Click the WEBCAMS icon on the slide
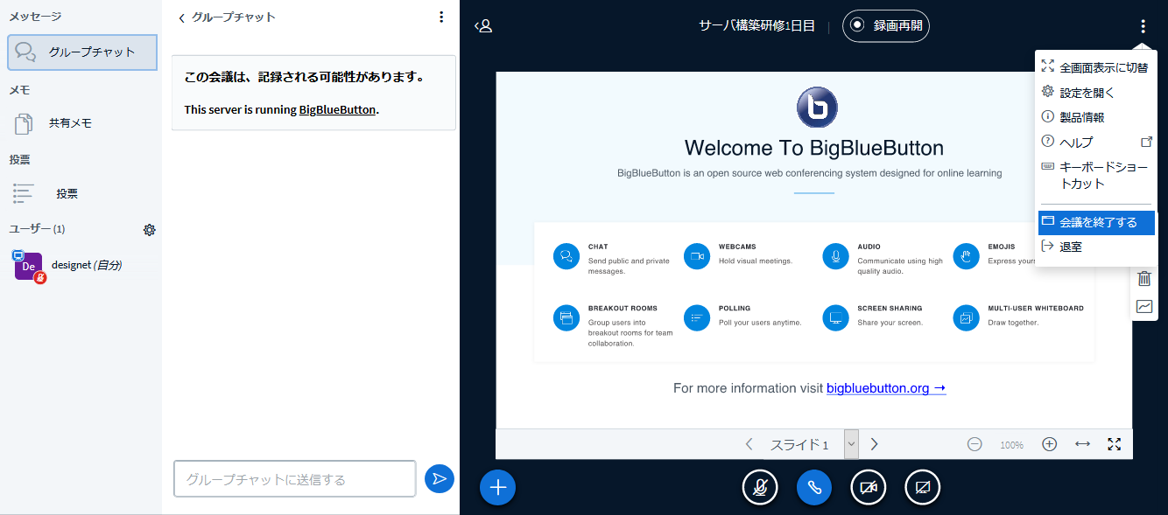This screenshot has width=1168, height=515. (697, 256)
